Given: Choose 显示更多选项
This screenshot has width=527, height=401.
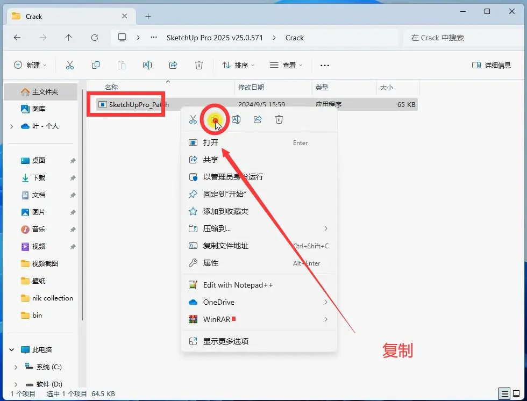Looking at the screenshot, I should 259,341.
